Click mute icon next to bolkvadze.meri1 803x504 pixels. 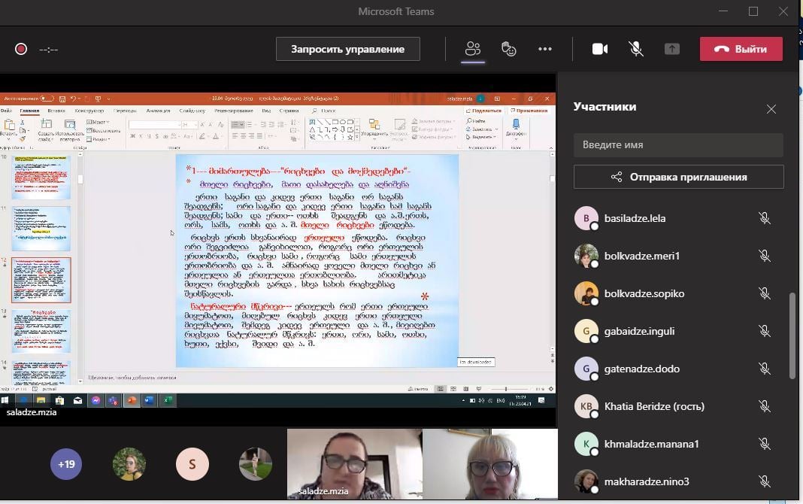point(765,256)
